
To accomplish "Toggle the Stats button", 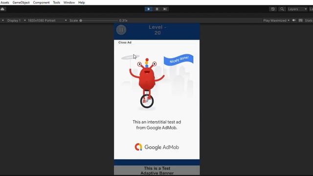I will click(309, 21).
